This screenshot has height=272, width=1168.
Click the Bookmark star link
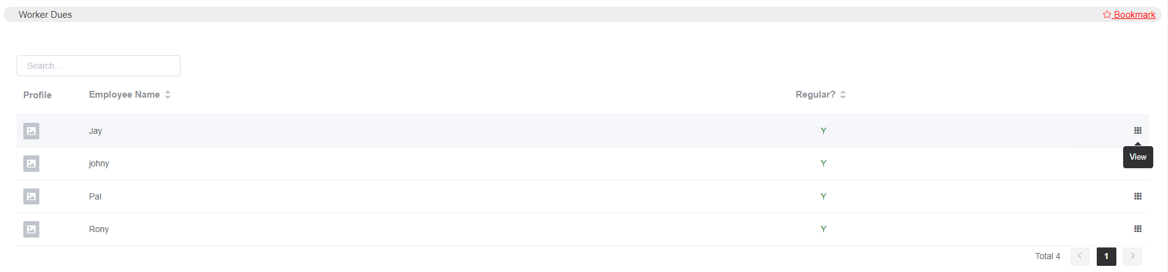point(1129,15)
